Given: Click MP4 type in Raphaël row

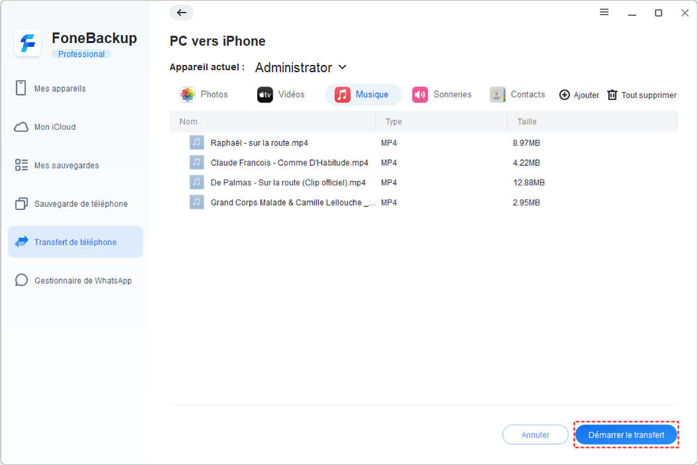Looking at the screenshot, I should click(388, 143).
